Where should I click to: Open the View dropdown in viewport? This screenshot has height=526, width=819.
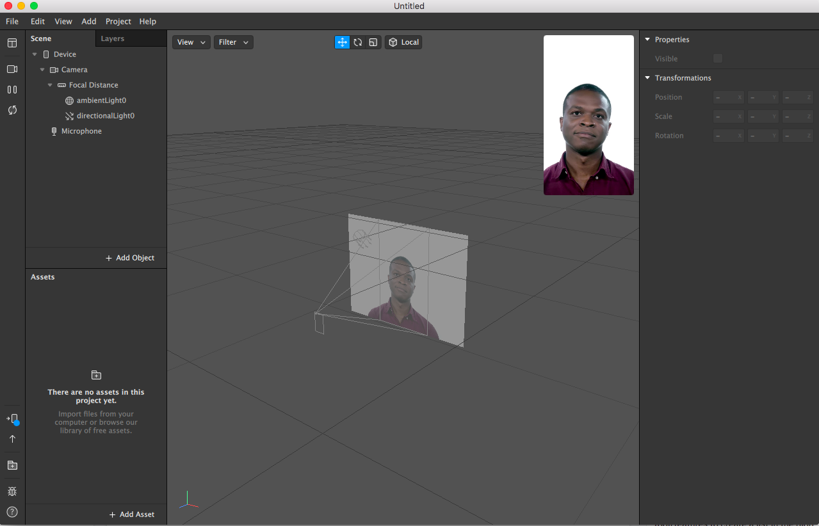pos(191,42)
